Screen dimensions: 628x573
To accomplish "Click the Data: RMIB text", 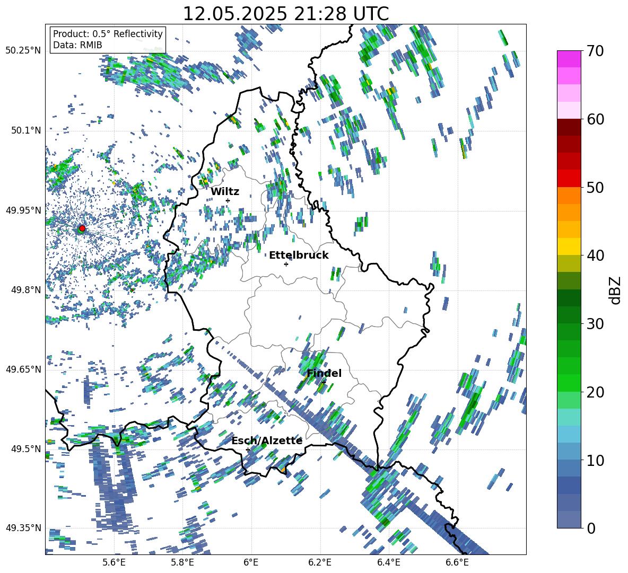I will (x=77, y=45).
